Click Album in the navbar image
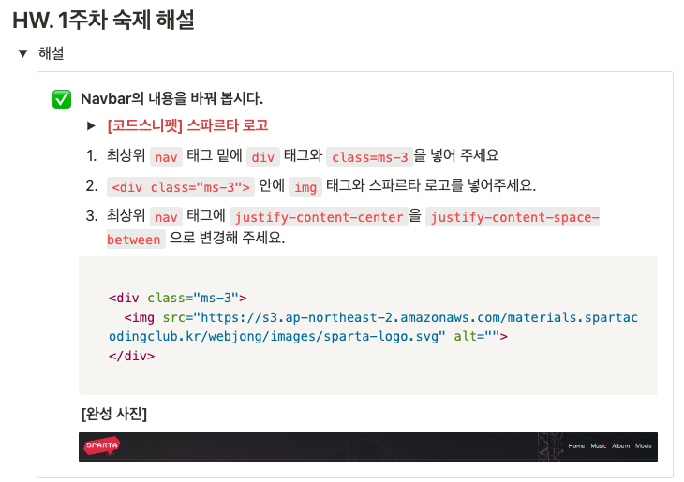 tap(620, 445)
